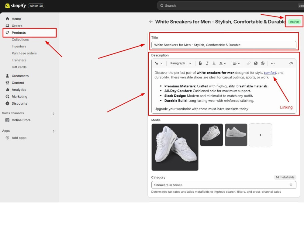Click the insert link icon
This screenshot has height=228, width=304.
click(249, 63)
